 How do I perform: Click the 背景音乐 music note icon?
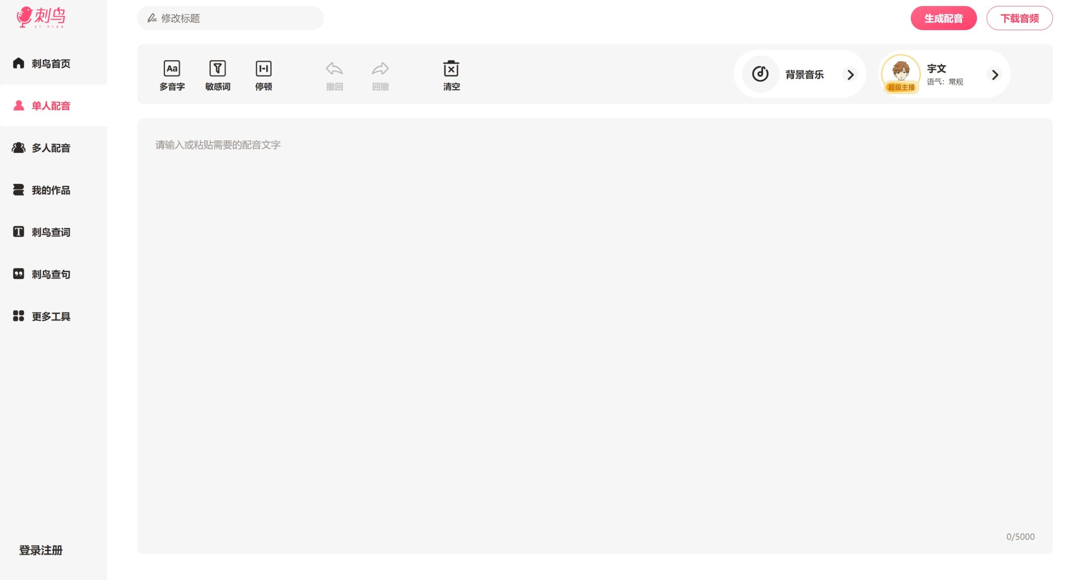pyautogui.click(x=760, y=74)
